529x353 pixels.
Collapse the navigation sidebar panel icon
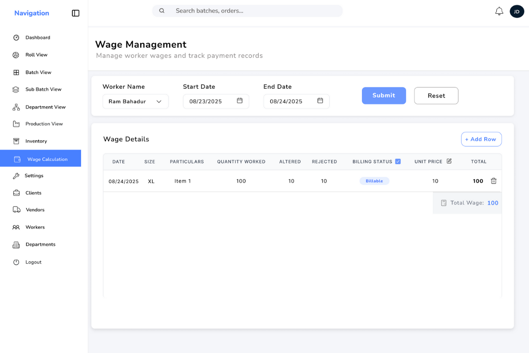click(x=75, y=13)
